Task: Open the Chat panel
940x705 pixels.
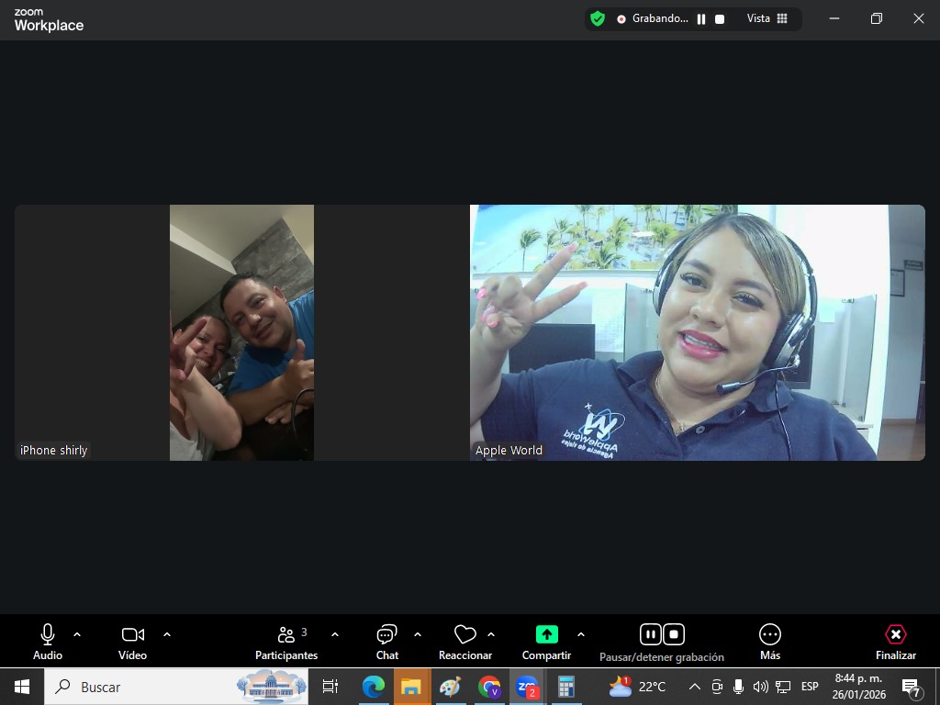Action: (386, 641)
